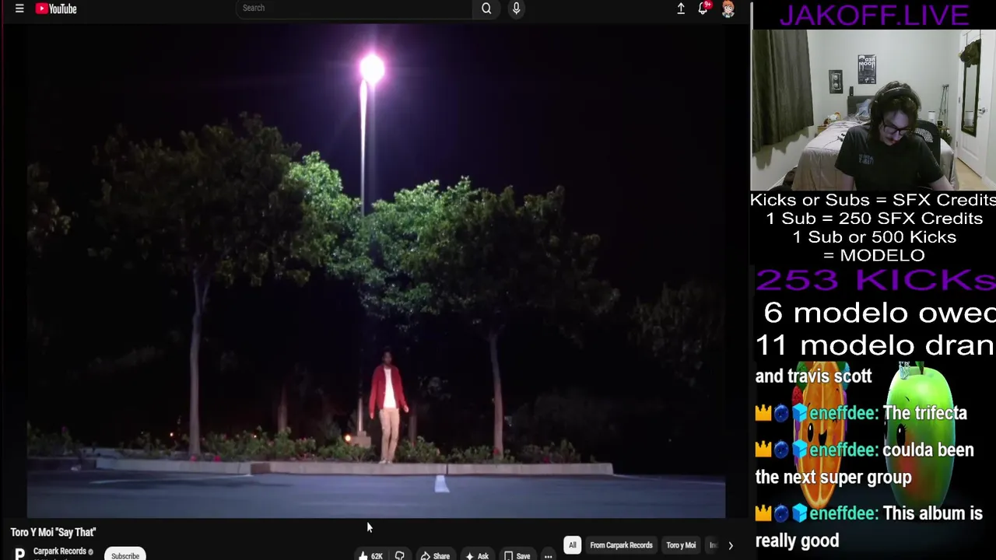Show more chips with right arrow
Screen dimensions: 996x560
[730, 546]
